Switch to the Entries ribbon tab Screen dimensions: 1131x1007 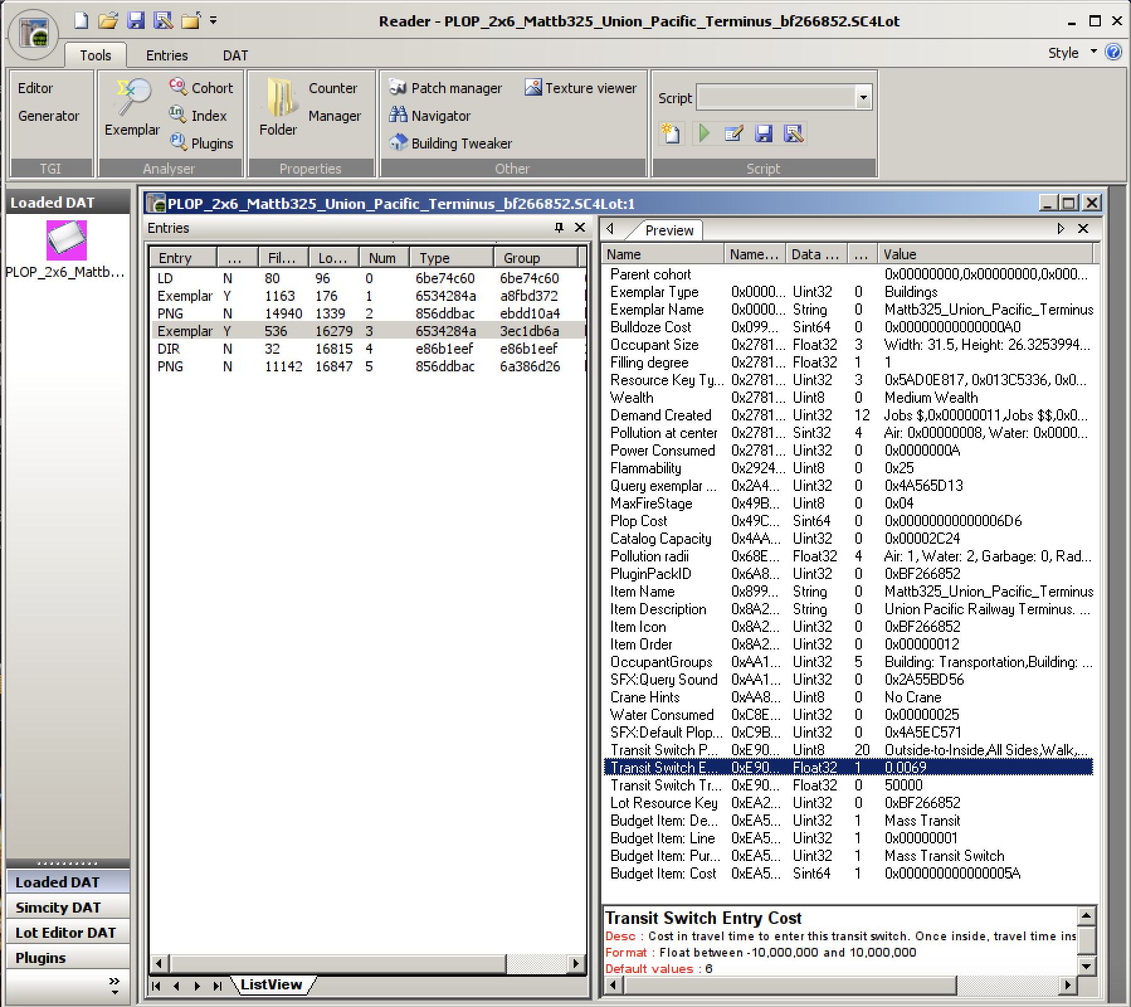(x=167, y=55)
